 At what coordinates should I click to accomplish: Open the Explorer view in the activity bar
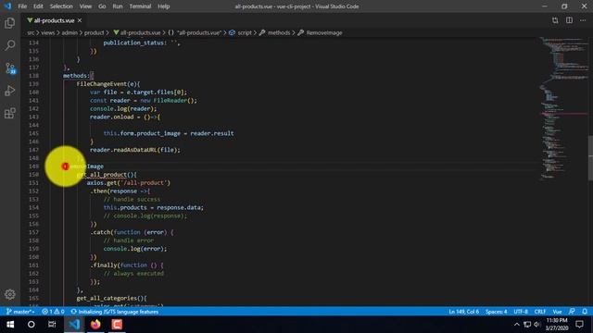tap(10, 23)
